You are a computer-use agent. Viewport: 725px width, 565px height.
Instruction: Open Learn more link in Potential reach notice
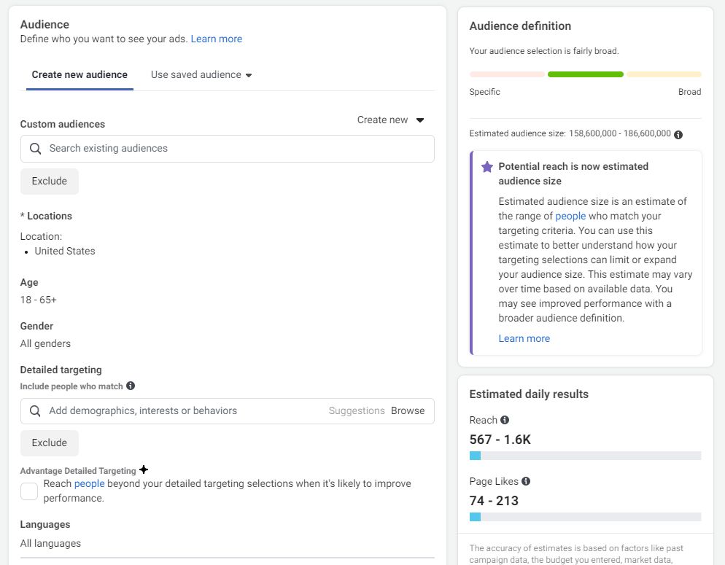[524, 338]
